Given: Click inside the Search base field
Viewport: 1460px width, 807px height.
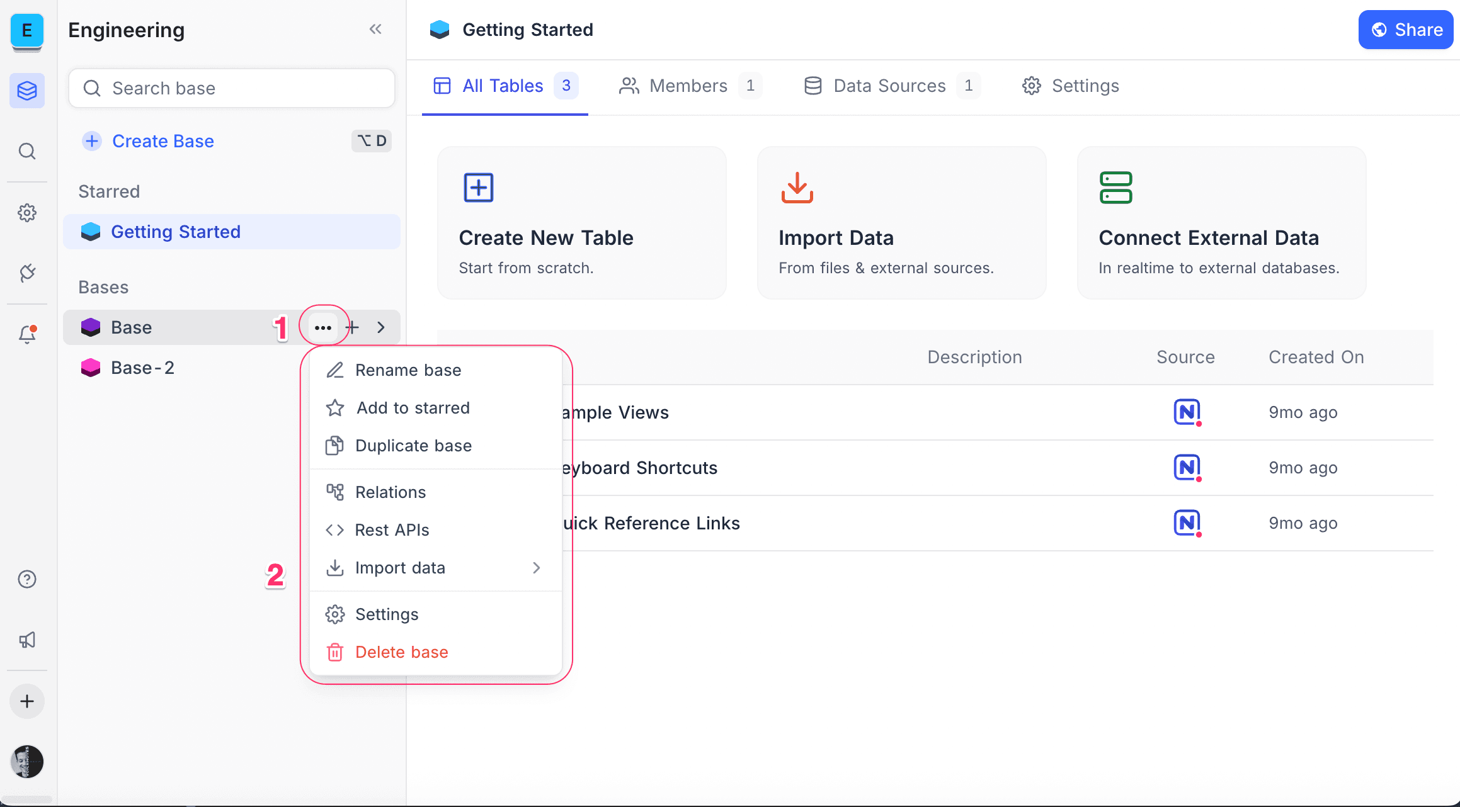Looking at the screenshot, I should click(231, 88).
